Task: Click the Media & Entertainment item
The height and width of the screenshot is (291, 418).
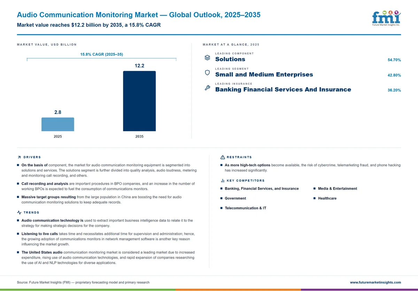Action: click(x=338, y=189)
